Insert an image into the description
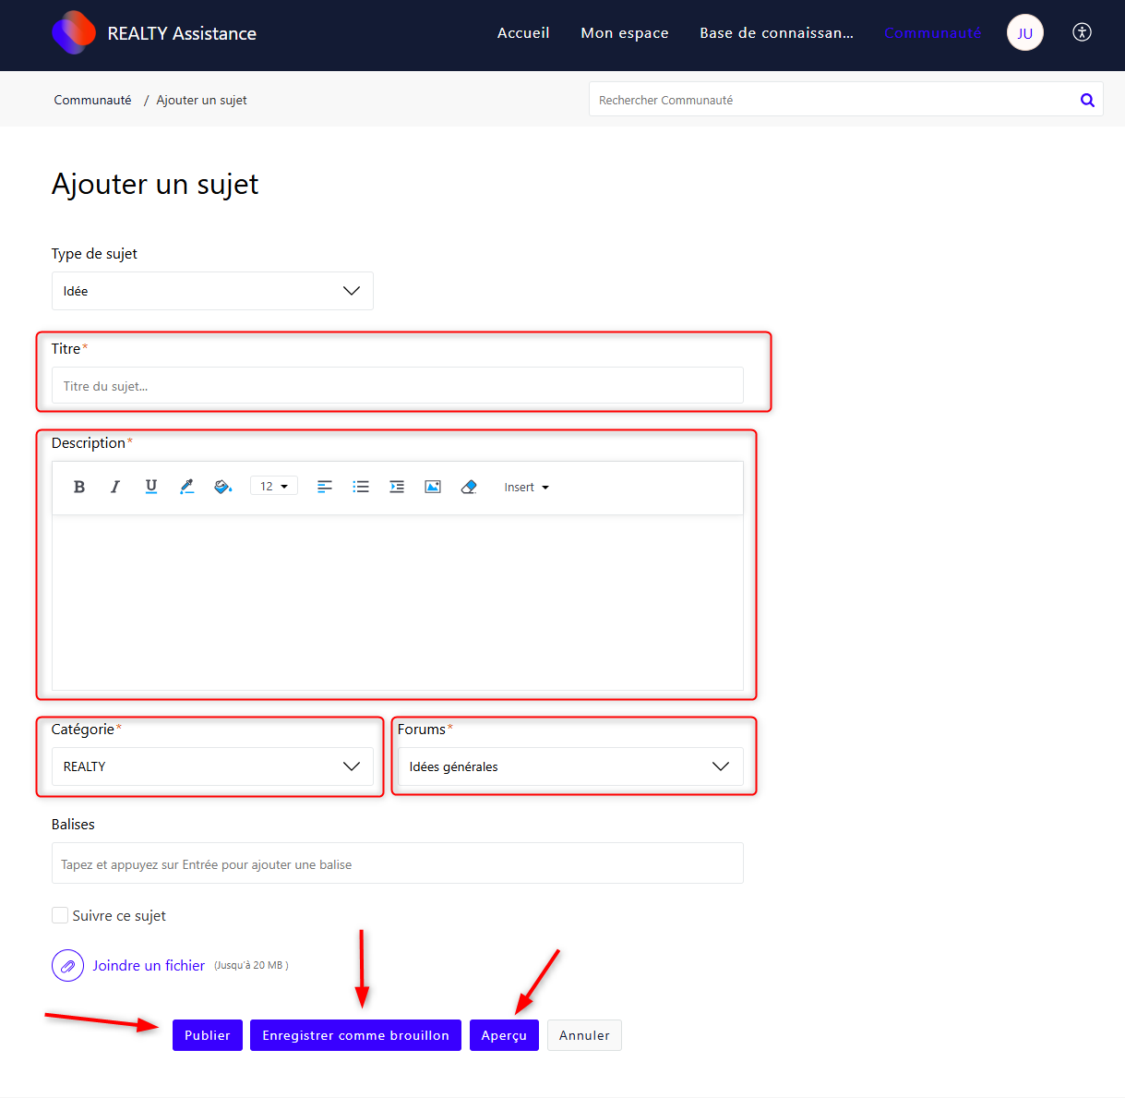 433,487
